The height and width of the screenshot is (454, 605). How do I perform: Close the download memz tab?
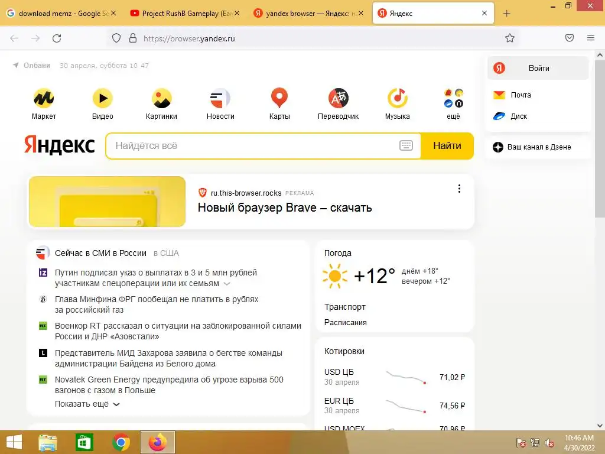pyautogui.click(x=113, y=13)
